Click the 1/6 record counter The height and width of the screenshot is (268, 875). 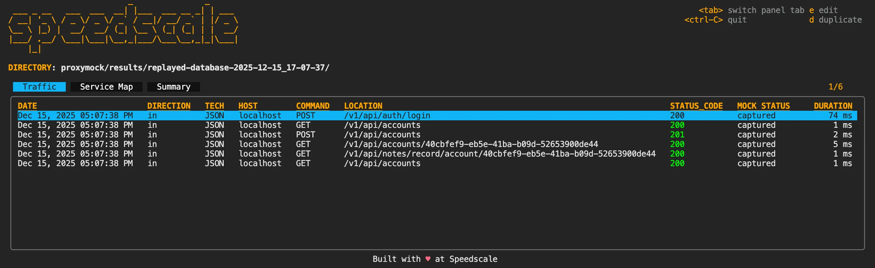click(836, 86)
